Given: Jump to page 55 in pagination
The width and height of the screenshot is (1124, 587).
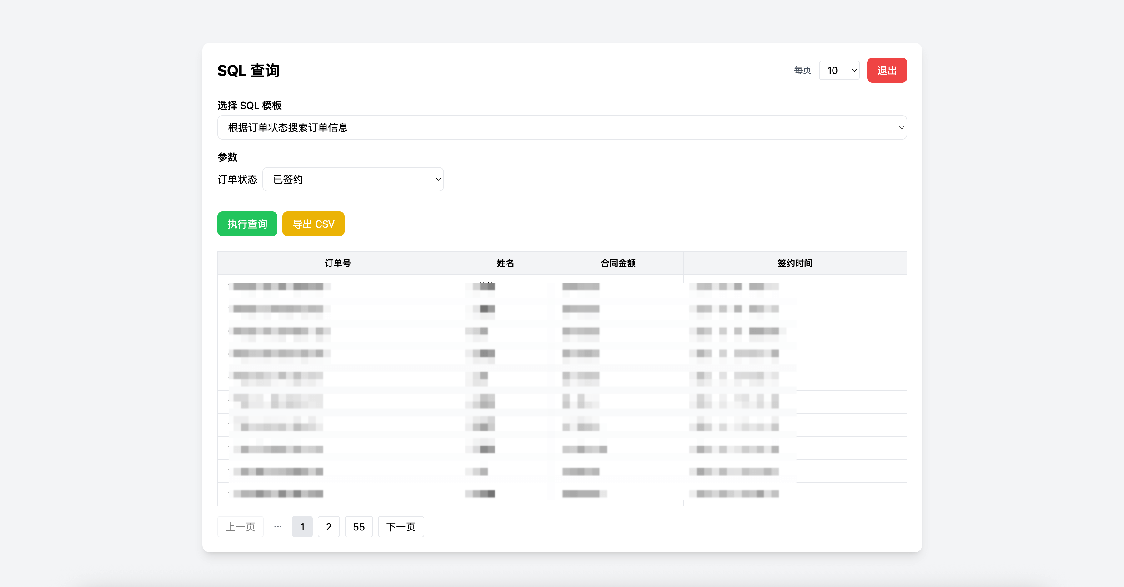Looking at the screenshot, I should point(358,527).
